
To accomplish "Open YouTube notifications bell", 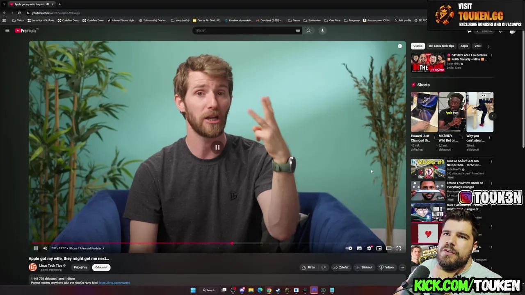I will tap(500, 31).
